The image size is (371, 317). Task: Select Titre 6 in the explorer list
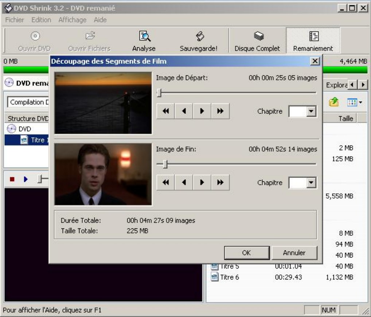(x=225, y=277)
